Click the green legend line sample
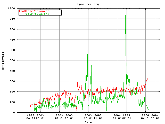The image size is (165, 124). (x=55, y=14)
